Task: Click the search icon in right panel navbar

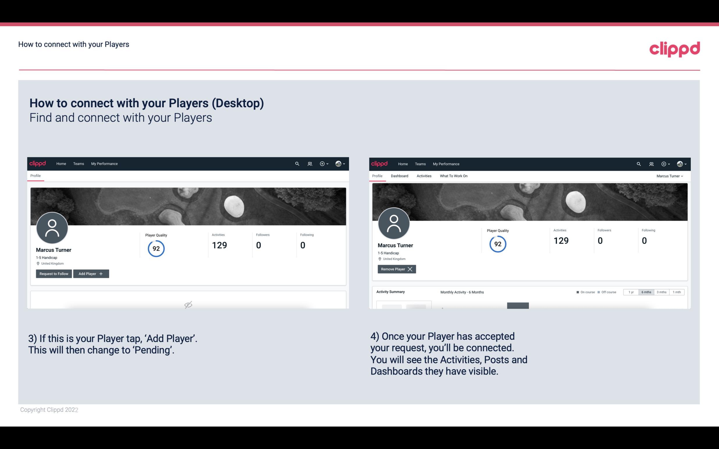Action: point(638,163)
